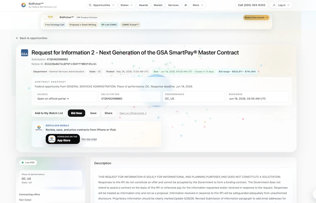Click the Request for Information 2 title
The width and height of the screenshot is (316, 203).
point(135,52)
